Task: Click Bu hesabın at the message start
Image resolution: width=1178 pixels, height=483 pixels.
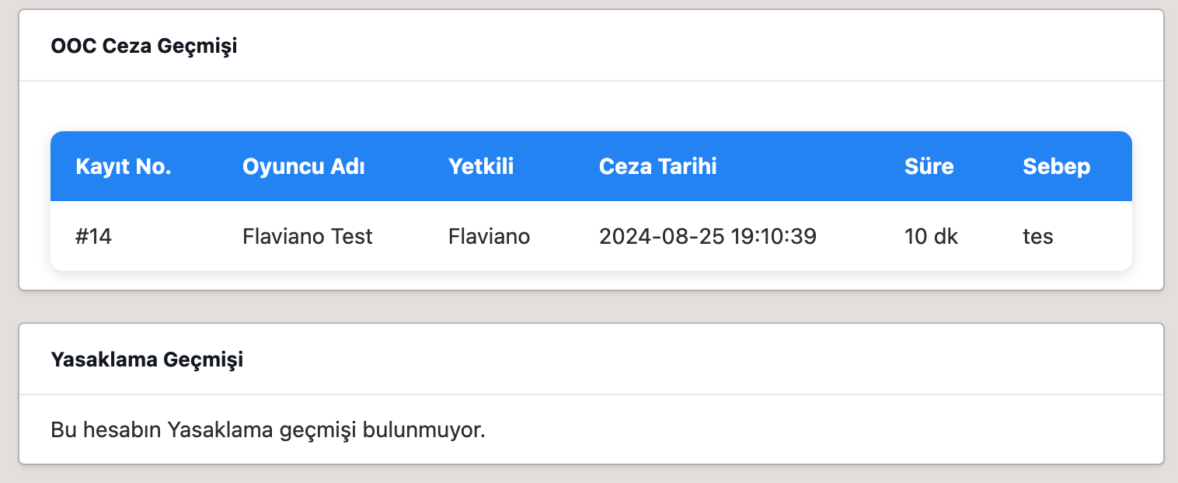Action: tap(106, 429)
